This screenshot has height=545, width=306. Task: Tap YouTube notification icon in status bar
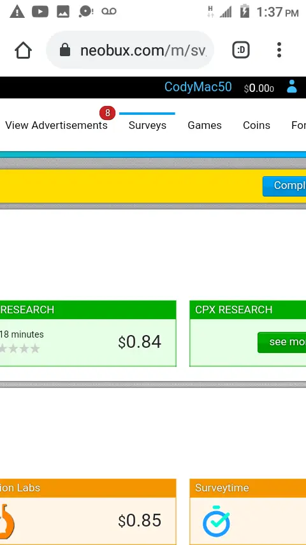(x=40, y=12)
